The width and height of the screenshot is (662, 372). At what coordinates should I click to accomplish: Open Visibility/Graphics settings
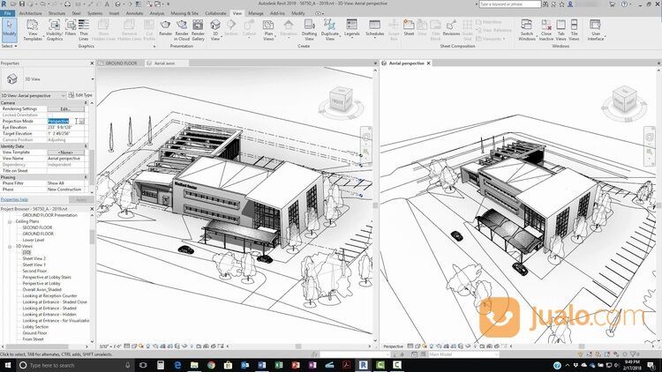point(55,30)
